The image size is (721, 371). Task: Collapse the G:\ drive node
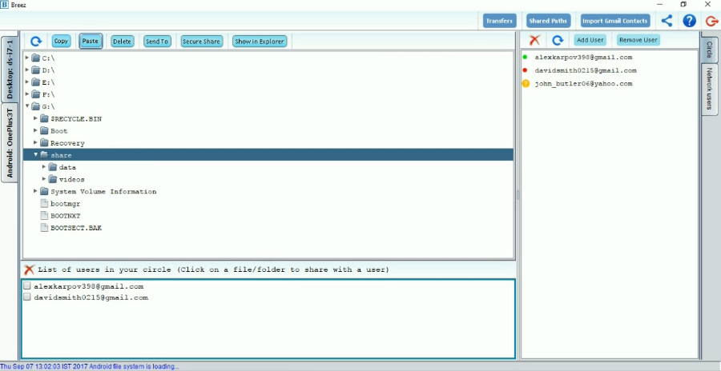click(x=27, y=106)
